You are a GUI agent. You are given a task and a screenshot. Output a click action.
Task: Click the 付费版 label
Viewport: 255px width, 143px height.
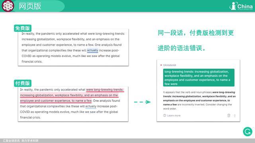[x=23, y=83]
